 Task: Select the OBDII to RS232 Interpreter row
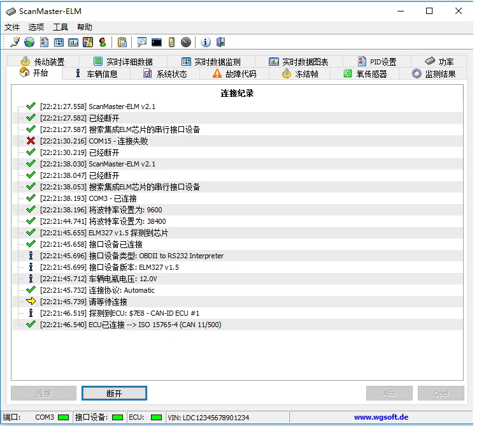click(x=238, y=256)
